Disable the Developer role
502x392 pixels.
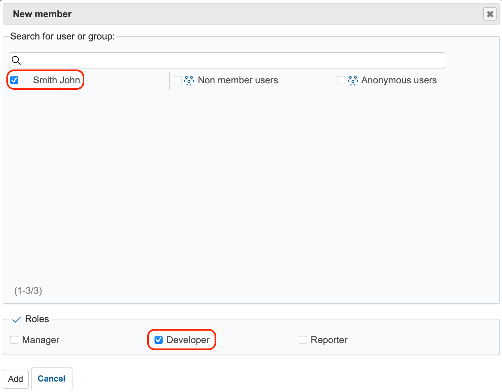click(158, 340)
